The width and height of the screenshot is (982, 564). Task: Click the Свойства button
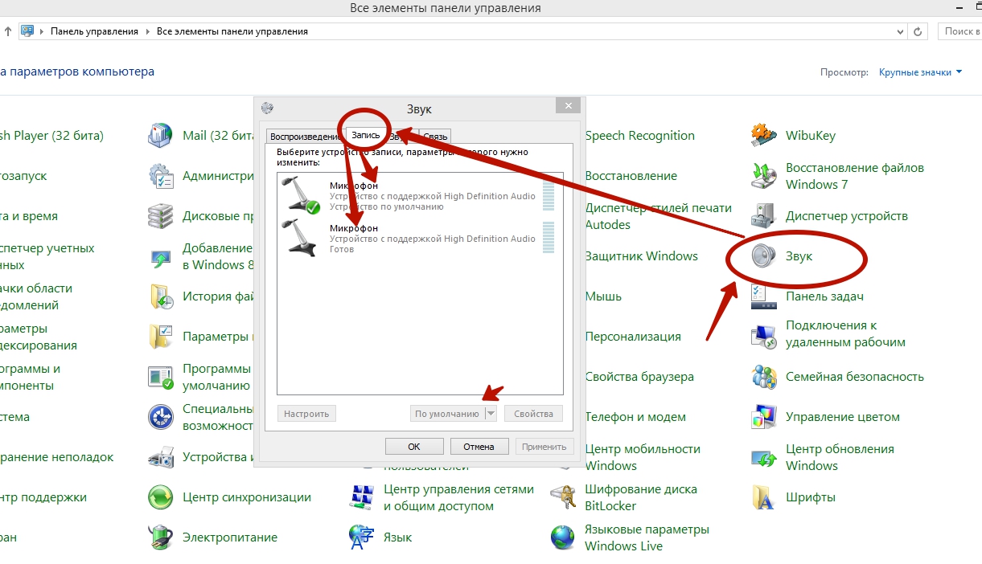tap(533, 414)
